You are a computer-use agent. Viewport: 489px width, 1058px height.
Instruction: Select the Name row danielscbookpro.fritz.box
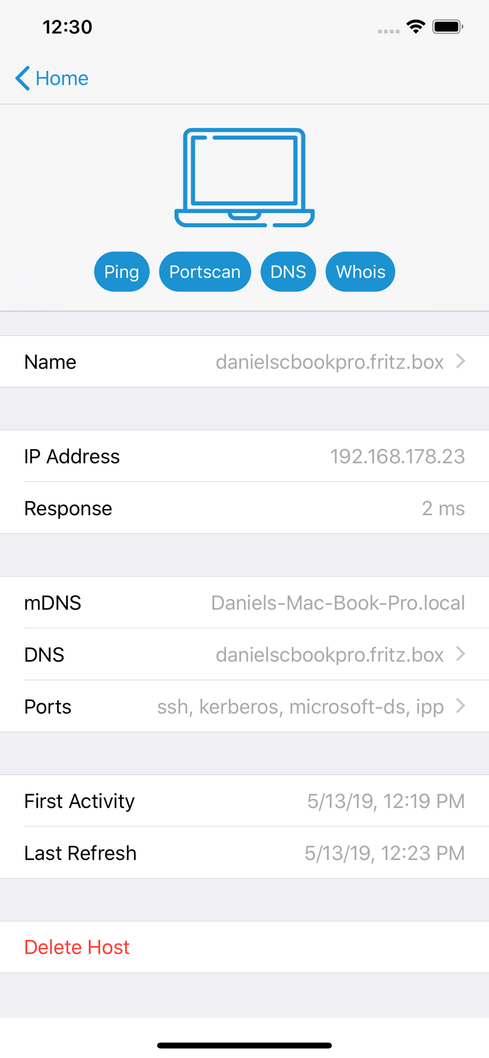[245, 361]
